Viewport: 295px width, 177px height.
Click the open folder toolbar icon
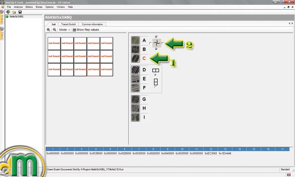[14, 12]
